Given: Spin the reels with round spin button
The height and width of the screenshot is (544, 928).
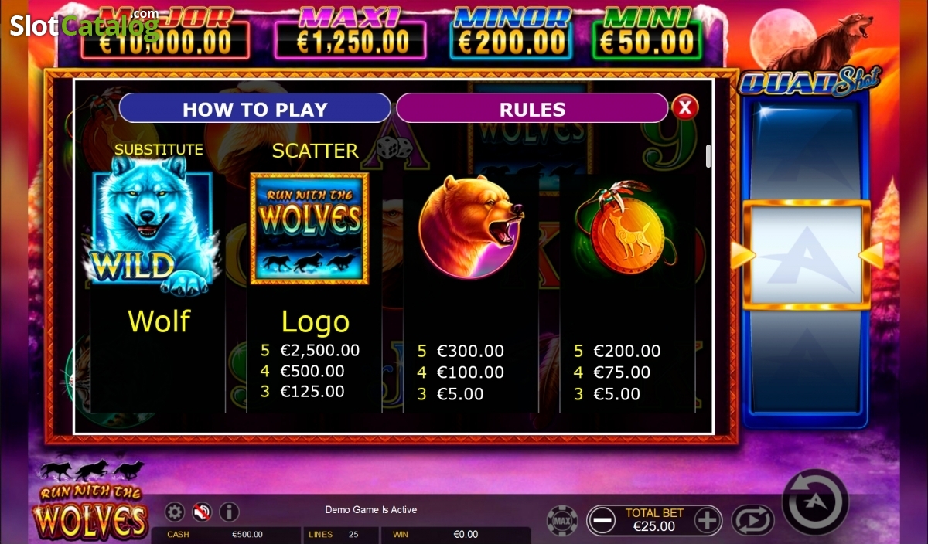Looking at the screenshot, I should 814,501.
